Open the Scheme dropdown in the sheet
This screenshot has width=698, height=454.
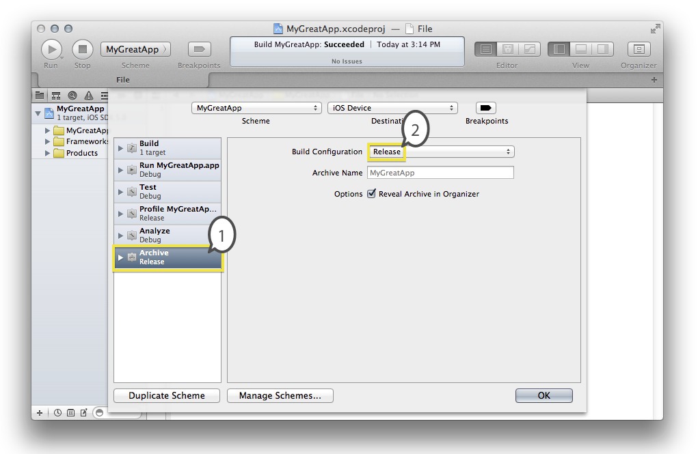coord(256,108)
